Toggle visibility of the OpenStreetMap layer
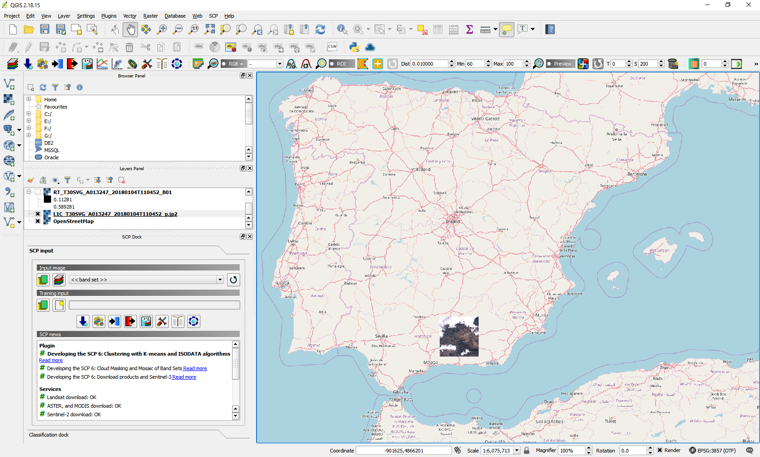The image size is (760, 457). [38, 221]
